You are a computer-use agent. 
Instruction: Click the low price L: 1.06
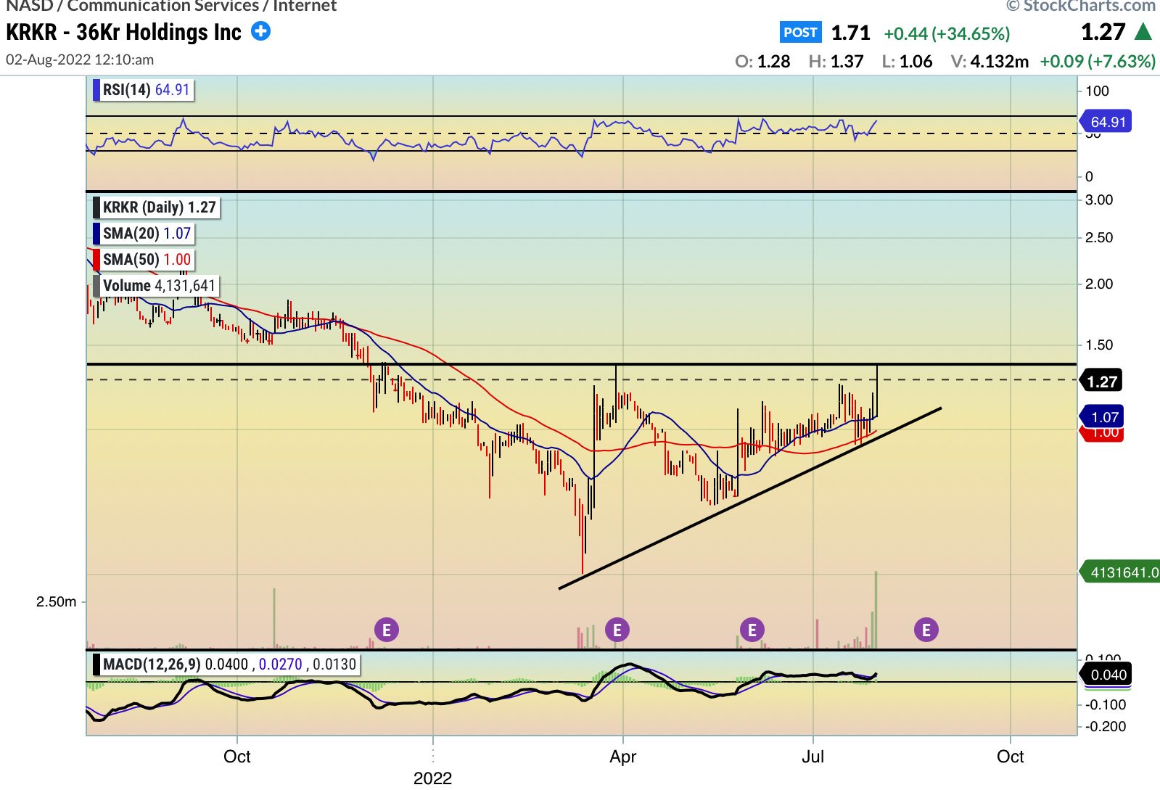(x=907, y=62)
